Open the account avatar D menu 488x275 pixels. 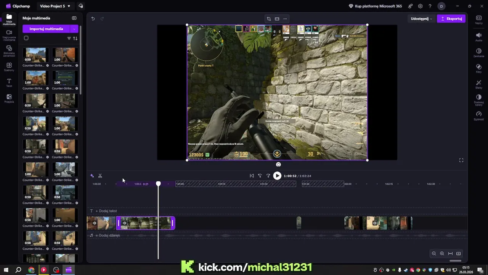click(441, 6)
